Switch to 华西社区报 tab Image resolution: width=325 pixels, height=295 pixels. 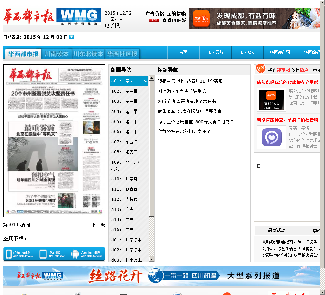122,54
